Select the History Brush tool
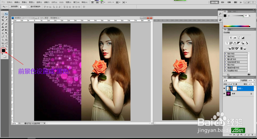Viewport: 257px width, 139px height. coord(6,26)
